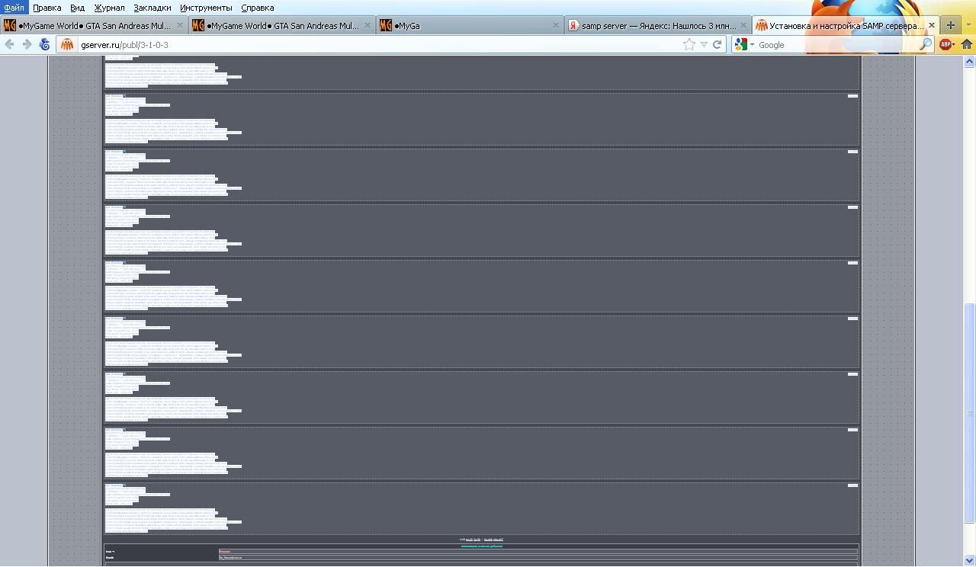Click the gserver.ru site identity icon
This screenshot has height=567, width=976.
click(67, 44)
